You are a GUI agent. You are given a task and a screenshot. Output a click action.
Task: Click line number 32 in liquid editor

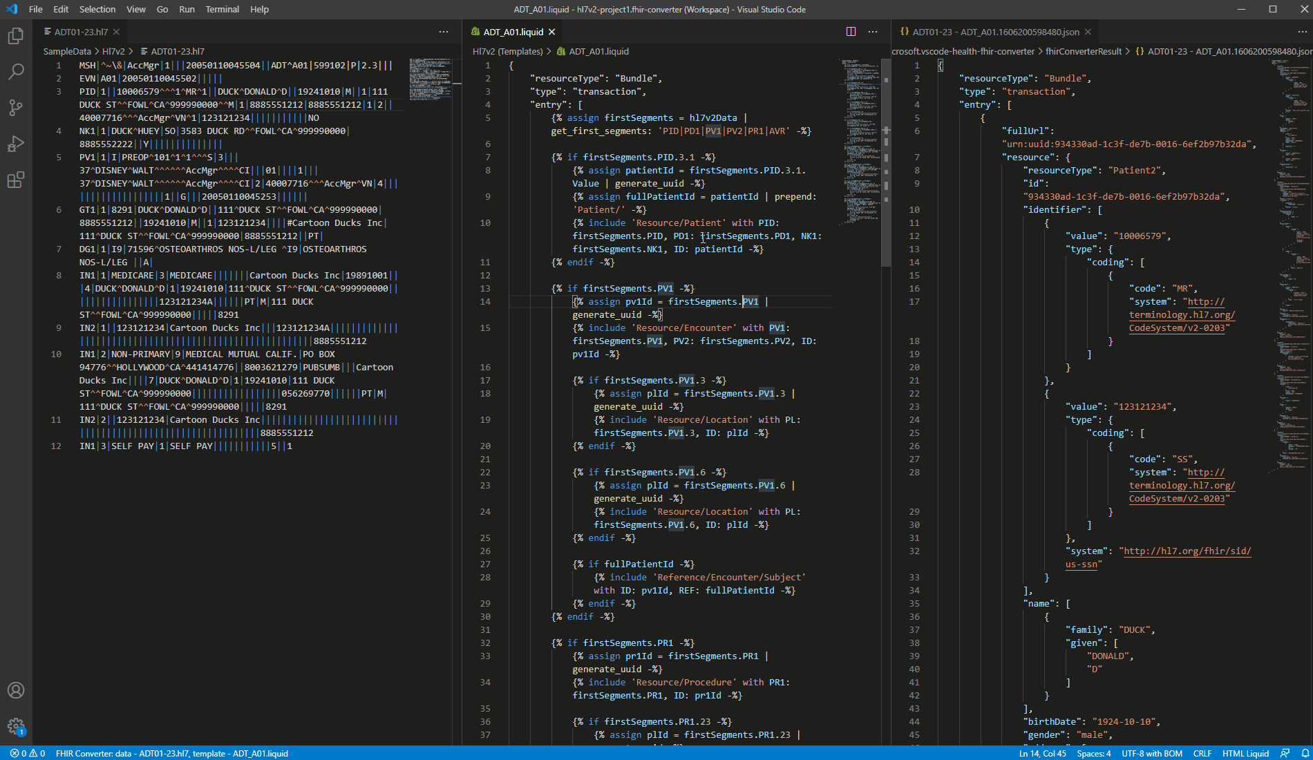(485, 643)
